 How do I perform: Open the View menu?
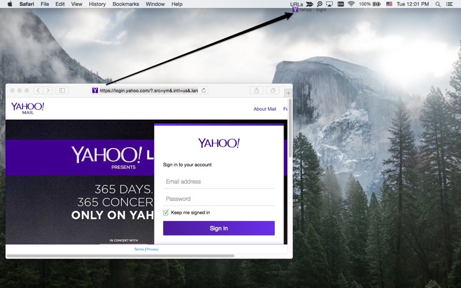pyautogui.click(x=77, y=4)
